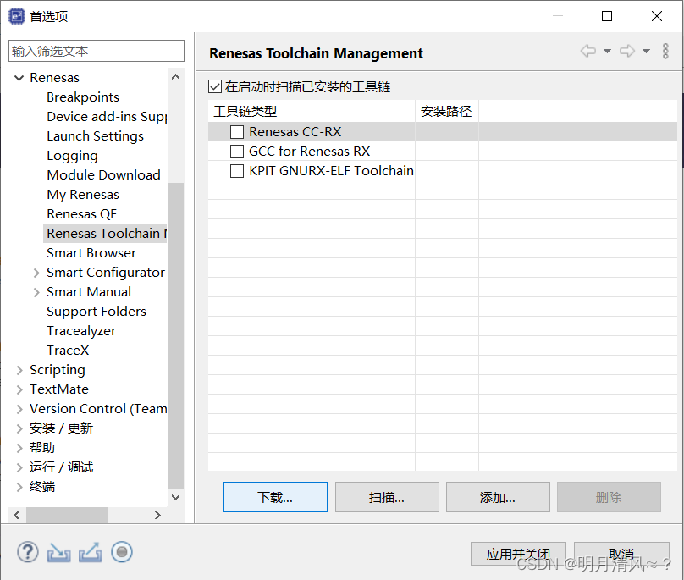The image size is (684, 580).
Task: Click the tree horizontal scrollbar thumb
Action: (67, 516)
